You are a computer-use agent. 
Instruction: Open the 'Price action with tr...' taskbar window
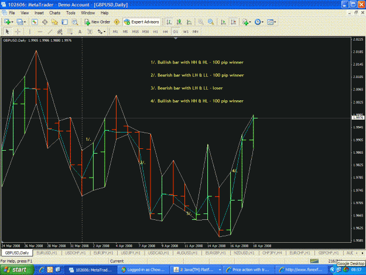(248, 270)
